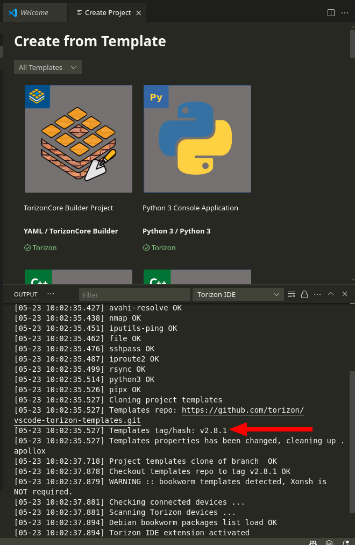Maximize the output panel size
Viewport: 355px width, 545px height.
tap(331, 294)
